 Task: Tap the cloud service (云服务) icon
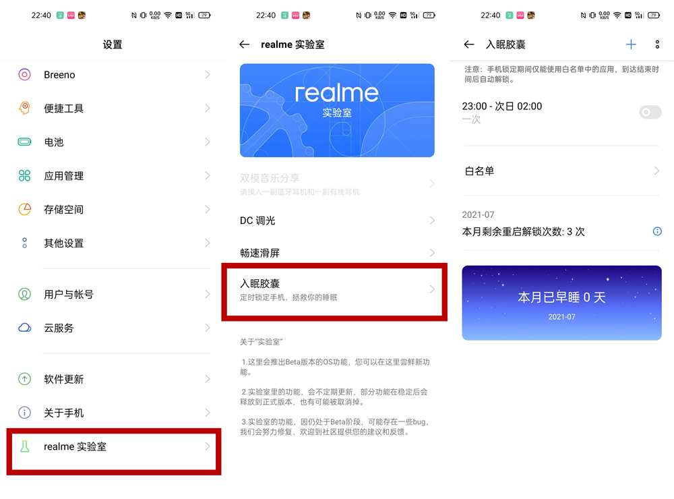pyautogui.click(x=25, y=328)
